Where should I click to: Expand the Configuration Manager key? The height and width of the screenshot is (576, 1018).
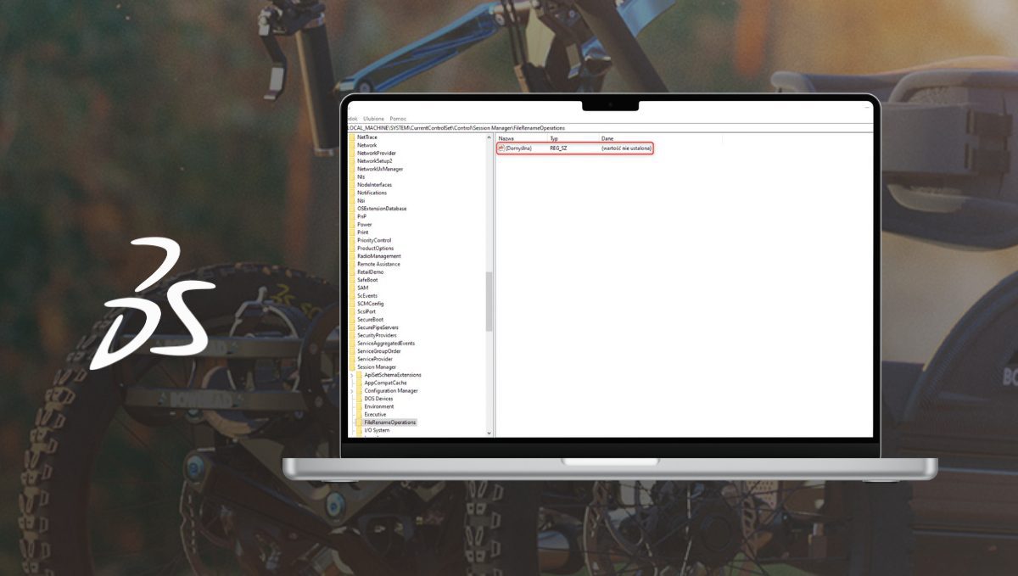point(351,391)
